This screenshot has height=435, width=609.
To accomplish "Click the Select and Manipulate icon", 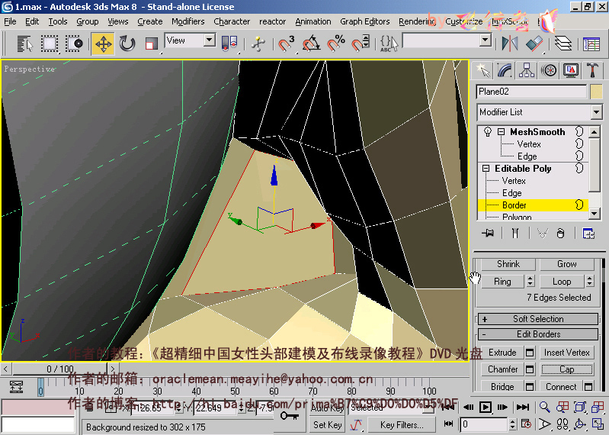I will (258, 43).
